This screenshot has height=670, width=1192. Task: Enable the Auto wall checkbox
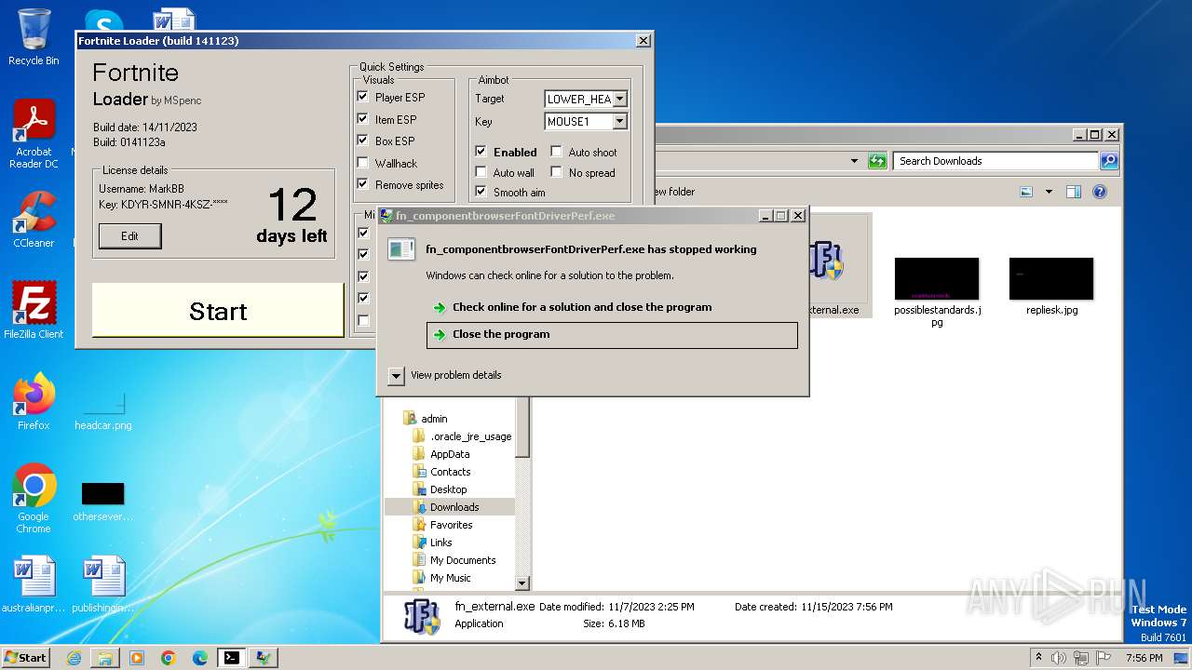click(481, 172)
